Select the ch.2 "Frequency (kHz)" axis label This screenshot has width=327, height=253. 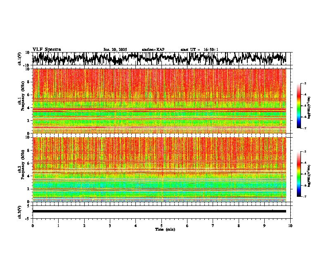point(23,165)
